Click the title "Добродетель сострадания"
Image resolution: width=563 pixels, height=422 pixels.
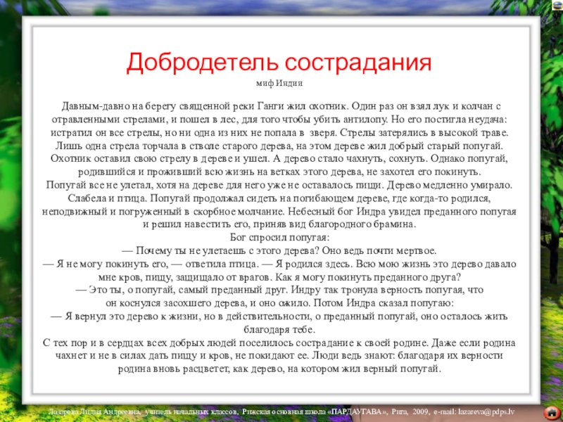coord(279,62)
